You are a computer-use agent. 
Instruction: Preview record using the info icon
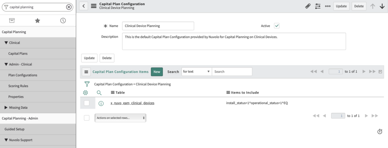point(101,103)
